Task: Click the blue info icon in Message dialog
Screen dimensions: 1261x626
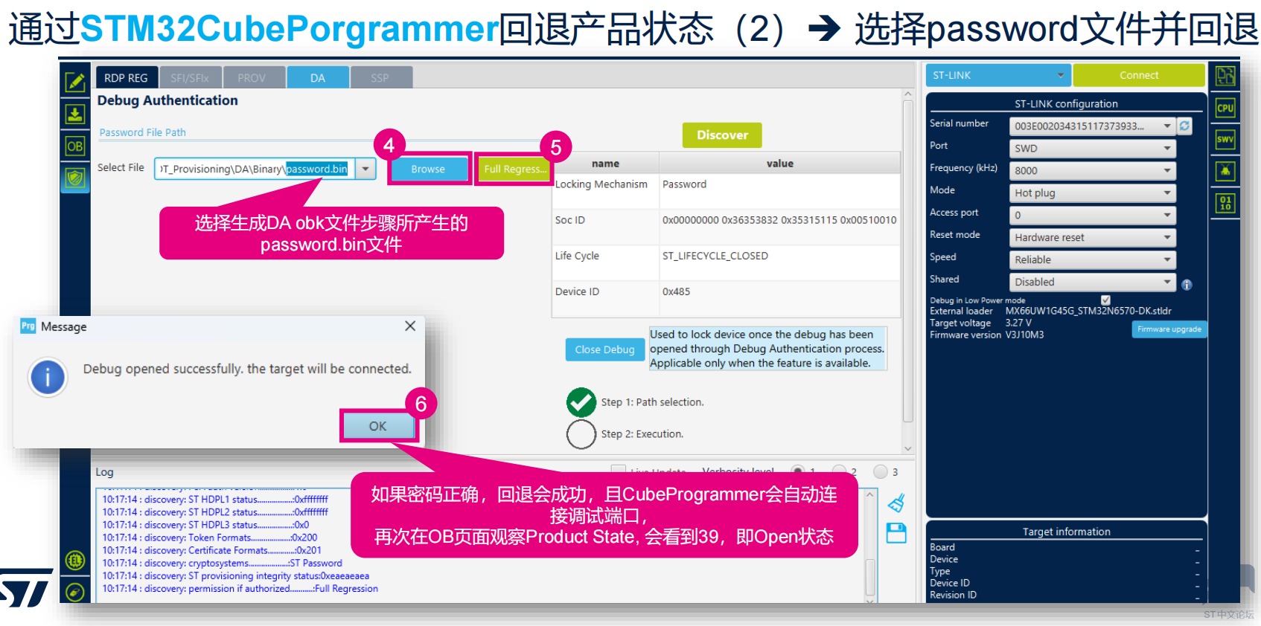Action: click(48, 378)
